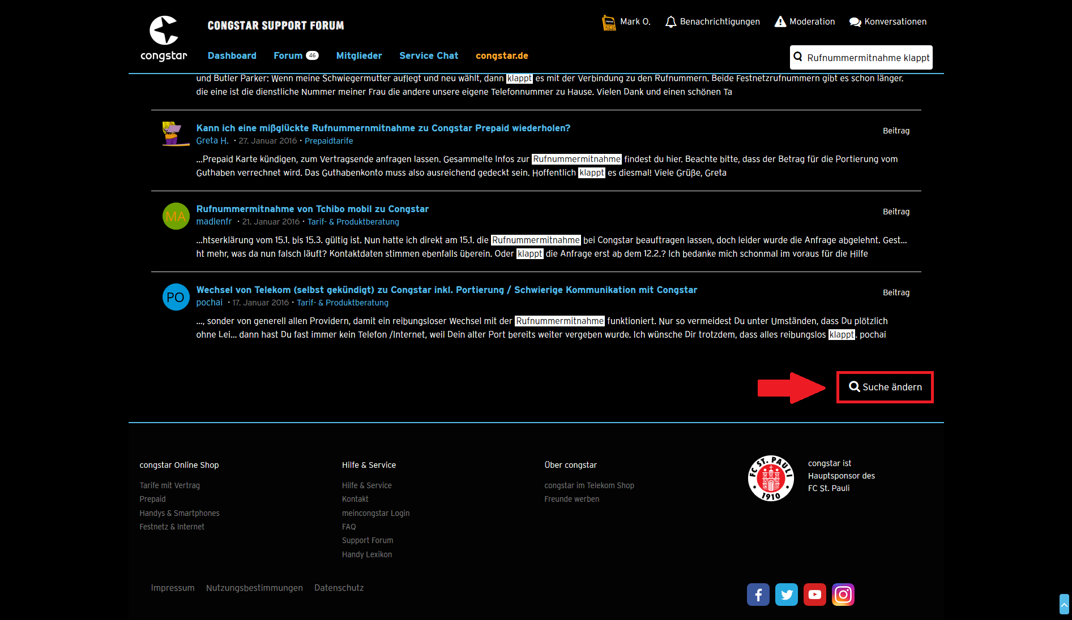Click the Suche ändern button
The height and width of the screenshot is (620, 1072).
tap(885, 387)
